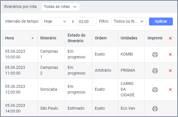Screen dimensions: 178x117
Task: Print the Campinas 2 itinerary
Action: point(155,71)
